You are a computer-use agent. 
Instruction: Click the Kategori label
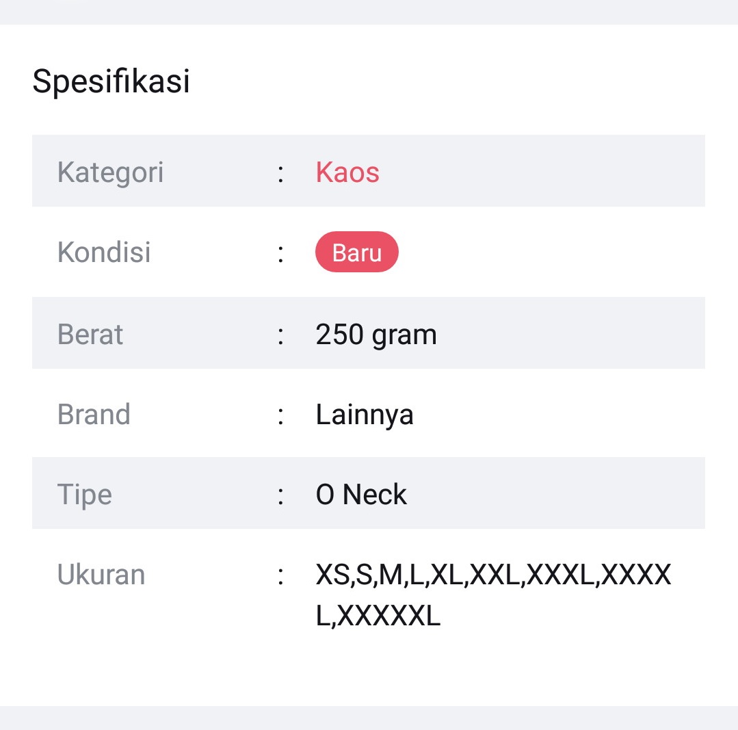click(111, 172)
